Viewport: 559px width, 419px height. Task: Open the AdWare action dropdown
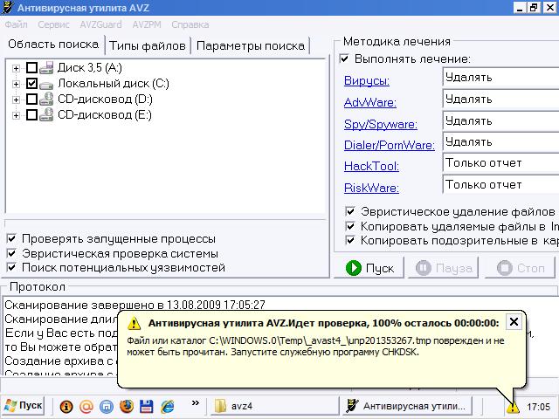pos(500,99)
